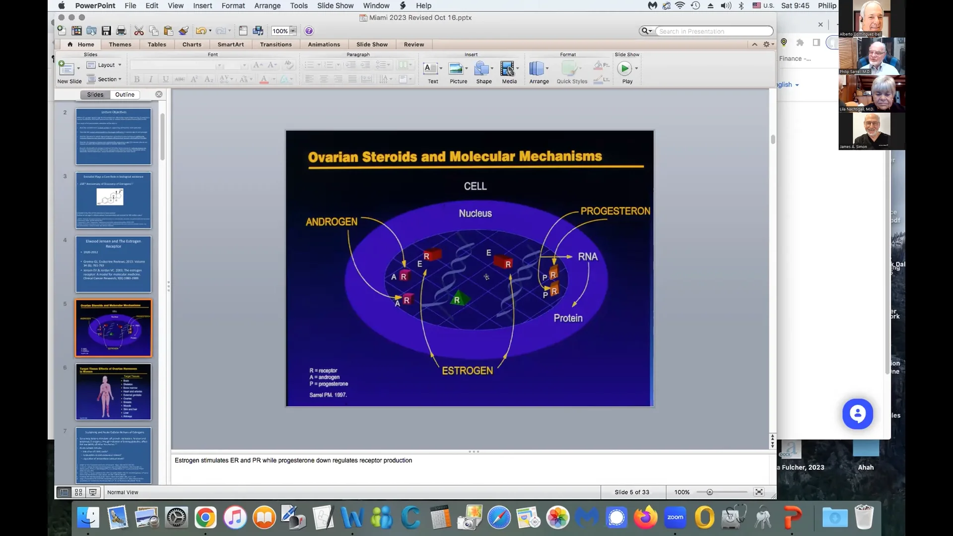Click the New Presentation toolbar icon
The image size is (953, 536).
tap(62, 31)
